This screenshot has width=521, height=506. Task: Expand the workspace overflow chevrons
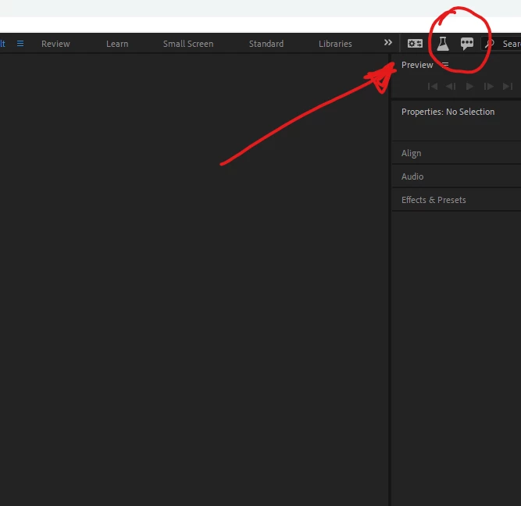(387, 43)
